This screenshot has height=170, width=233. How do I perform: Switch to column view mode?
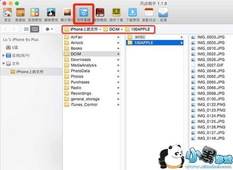coord(35,29)
